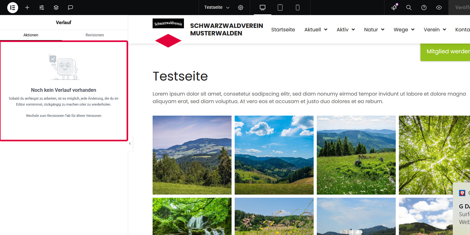Viewport: 470px width, 235px height.
Task: Open the What's New megaphone icon
Action: click(394, 8)
